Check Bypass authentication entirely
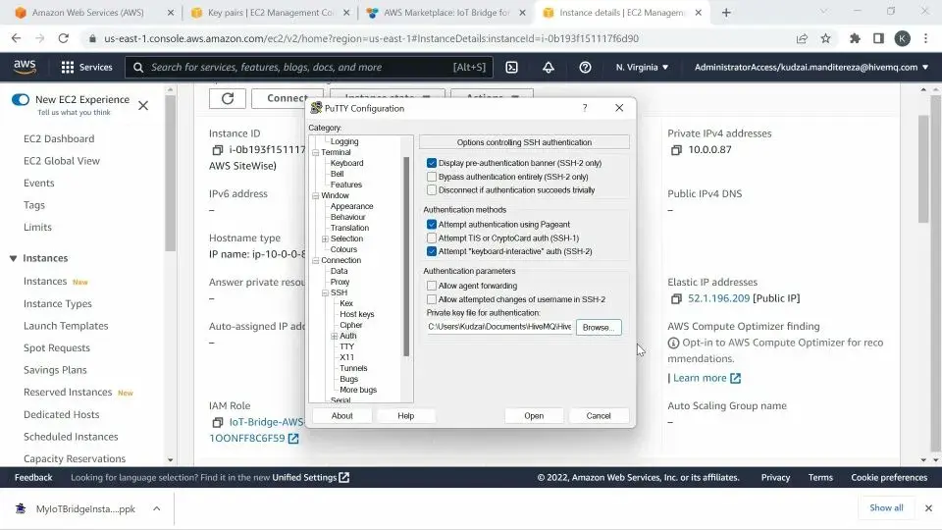This screenshot has width=942, height=530. [x=432, y=177]
